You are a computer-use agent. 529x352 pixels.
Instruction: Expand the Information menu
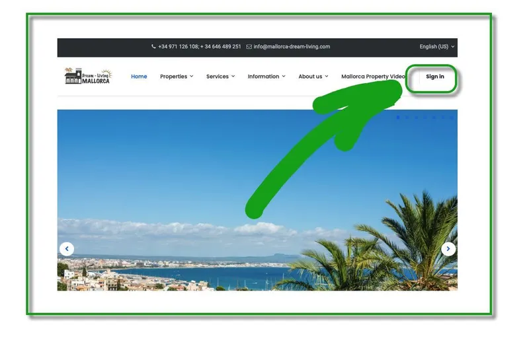point(266,77)
